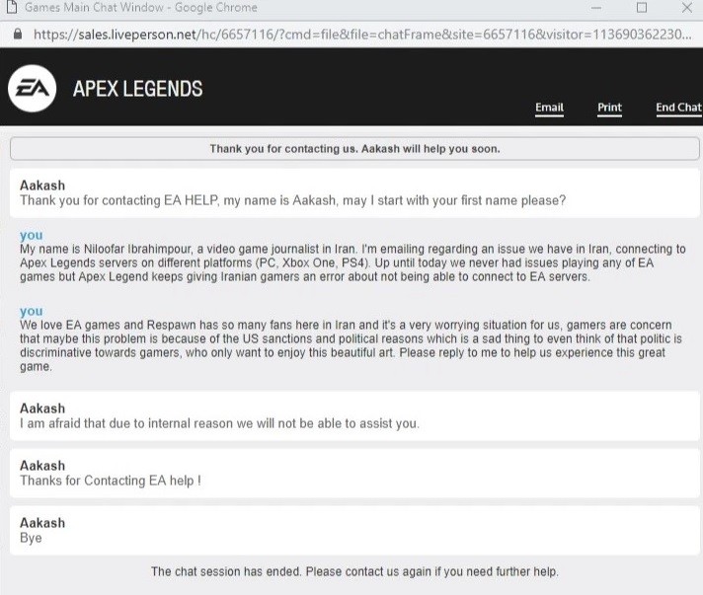
Task: Click the EA logo in header
Action: click(x=33, y=88)
